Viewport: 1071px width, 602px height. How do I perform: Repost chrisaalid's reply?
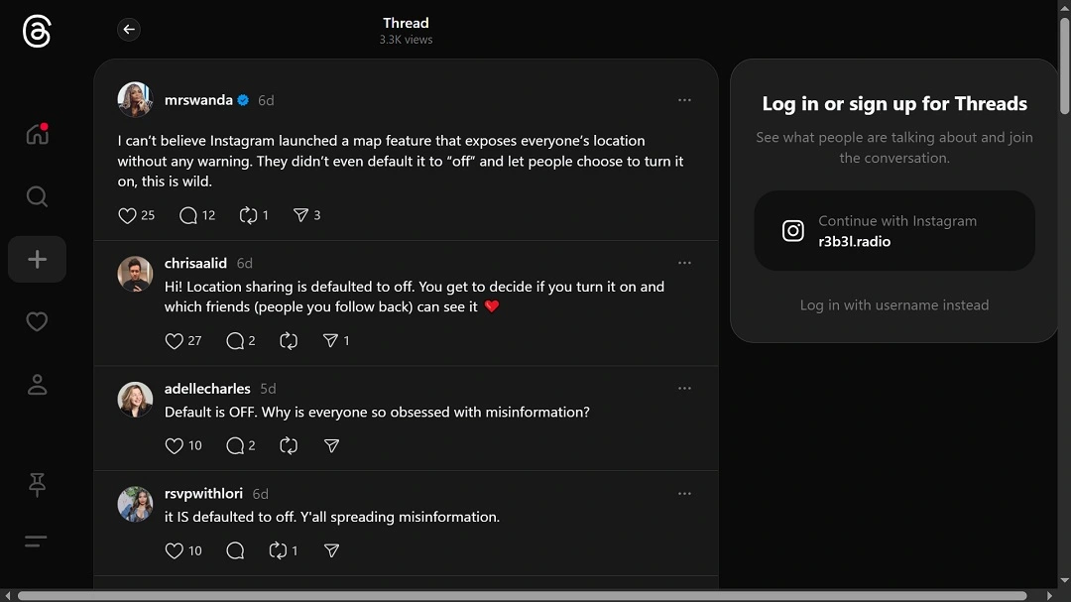(289, 340)
